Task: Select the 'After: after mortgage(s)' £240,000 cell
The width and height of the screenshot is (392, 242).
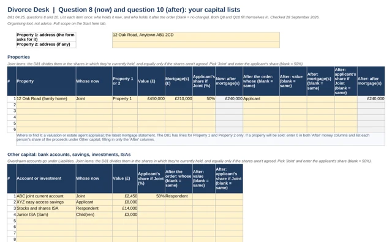Action: click(371, 99)
